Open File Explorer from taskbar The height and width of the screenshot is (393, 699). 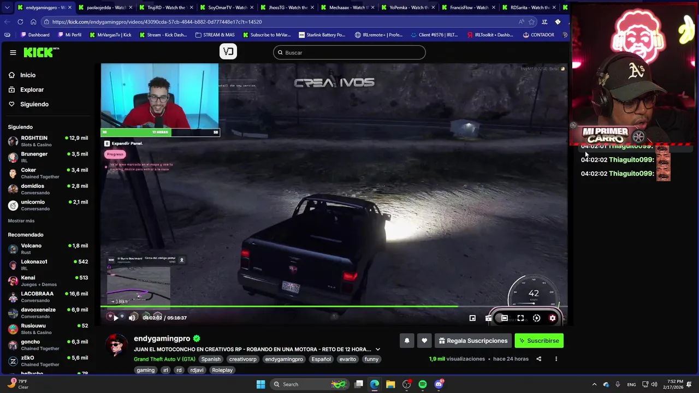(x=390, y=384)
